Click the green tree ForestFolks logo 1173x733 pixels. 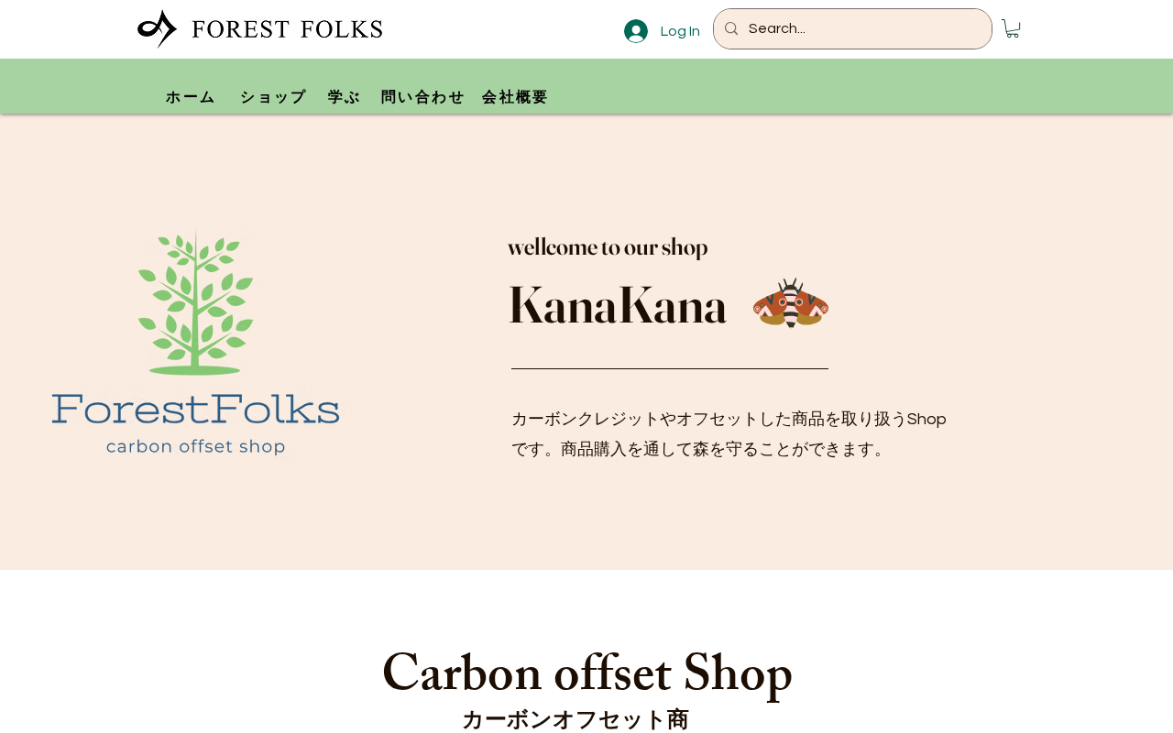coord(196,342)
